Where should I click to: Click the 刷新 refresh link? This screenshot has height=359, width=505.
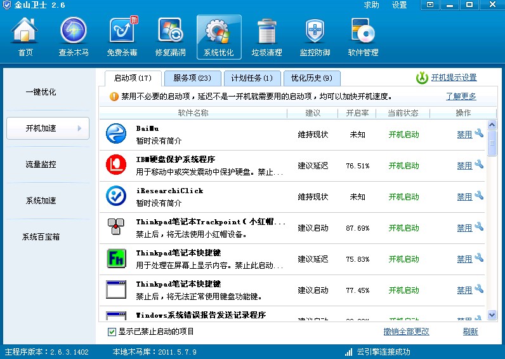tap(470, 332)
